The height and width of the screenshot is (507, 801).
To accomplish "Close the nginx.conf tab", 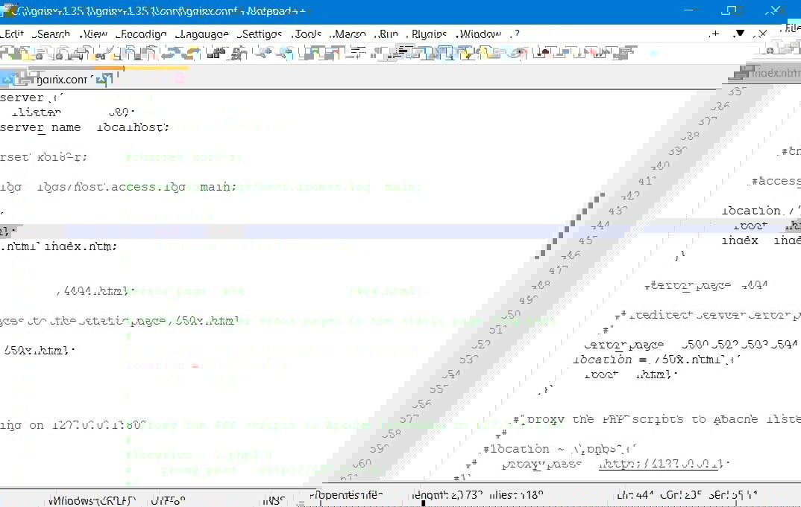I will (107, 77).
